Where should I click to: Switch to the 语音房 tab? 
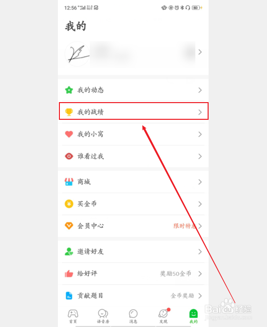(x=103, y=316)
